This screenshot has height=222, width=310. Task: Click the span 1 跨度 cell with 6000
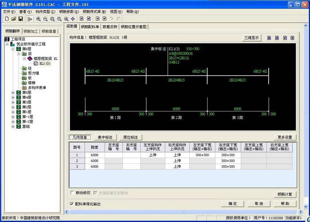[94, 155]
